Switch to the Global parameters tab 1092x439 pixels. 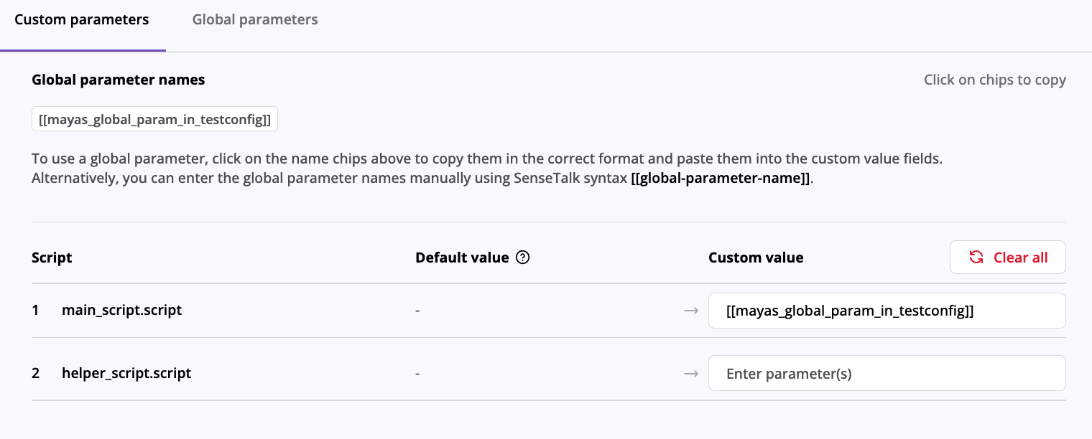coord(254,19)
